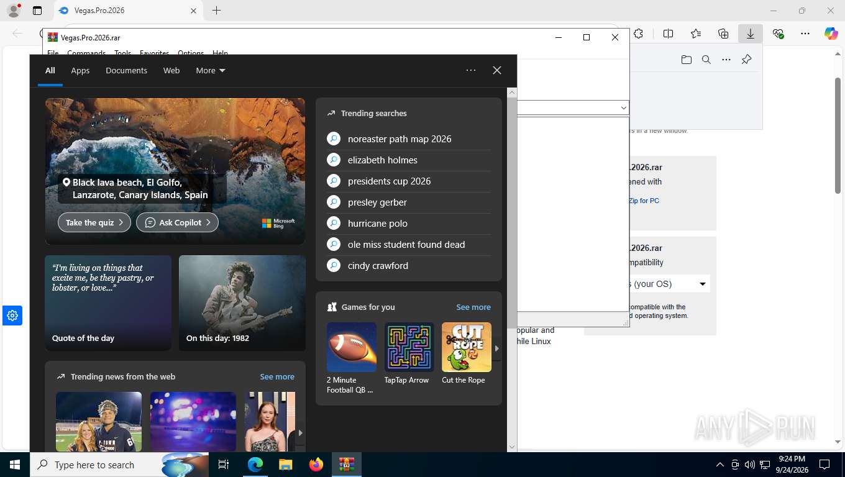
Task: Show hidden tray icons chevron
Action: tap(720, 465)
